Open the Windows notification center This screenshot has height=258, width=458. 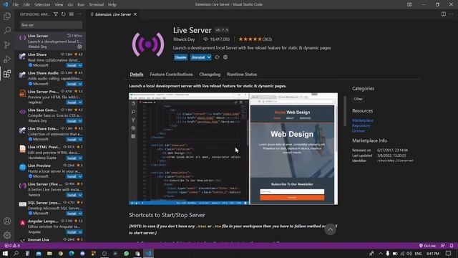click(x=449, y=253)
